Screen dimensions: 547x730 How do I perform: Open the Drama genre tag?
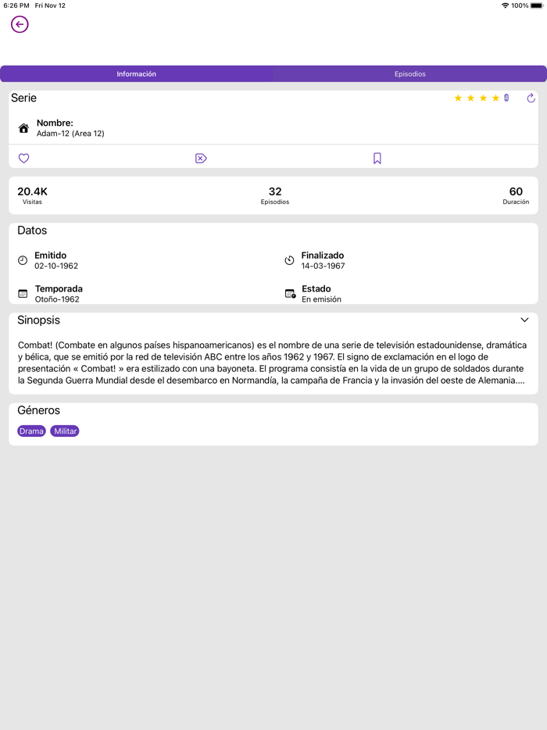coord(31,431)
